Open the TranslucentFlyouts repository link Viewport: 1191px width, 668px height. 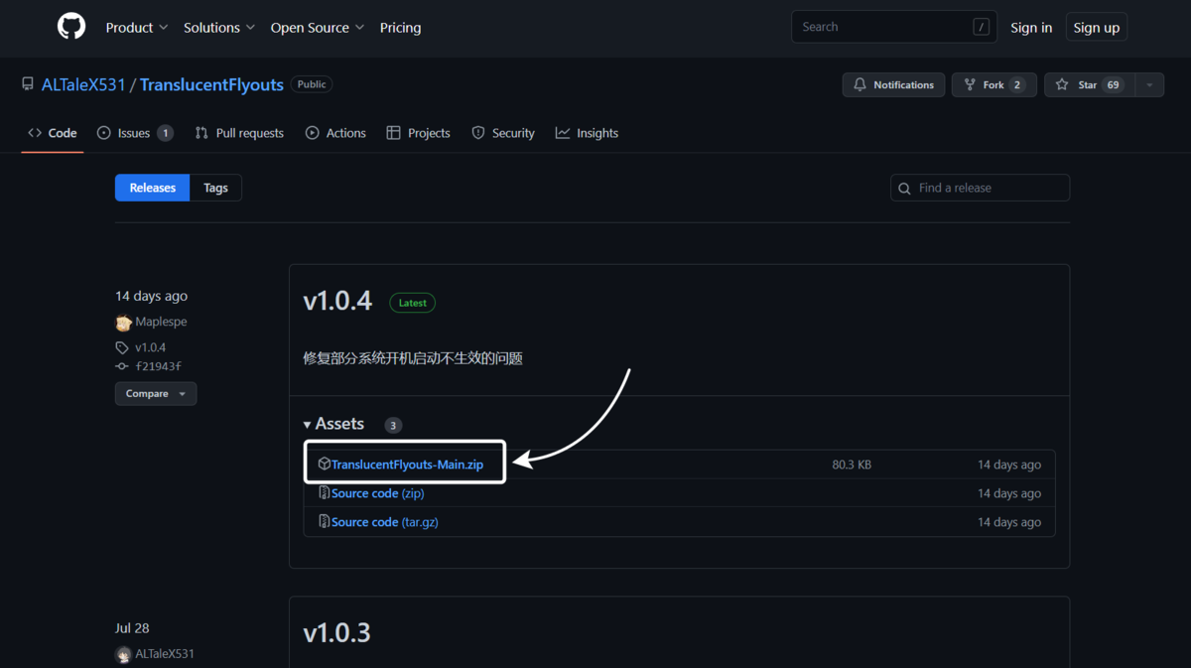[211, 84]
